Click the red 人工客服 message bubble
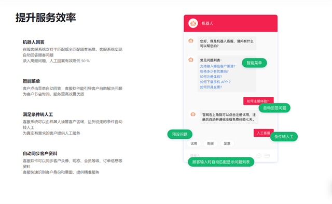Image resolution: width=332 pixels, height=204 pixels. [264, 133]
